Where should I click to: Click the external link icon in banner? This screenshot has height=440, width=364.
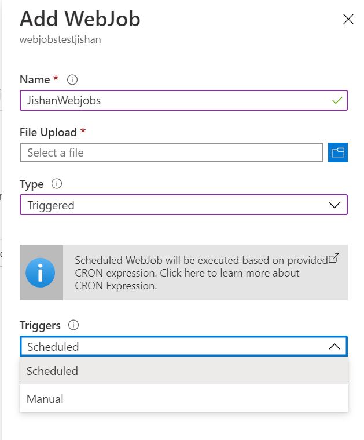pos(334,258)
